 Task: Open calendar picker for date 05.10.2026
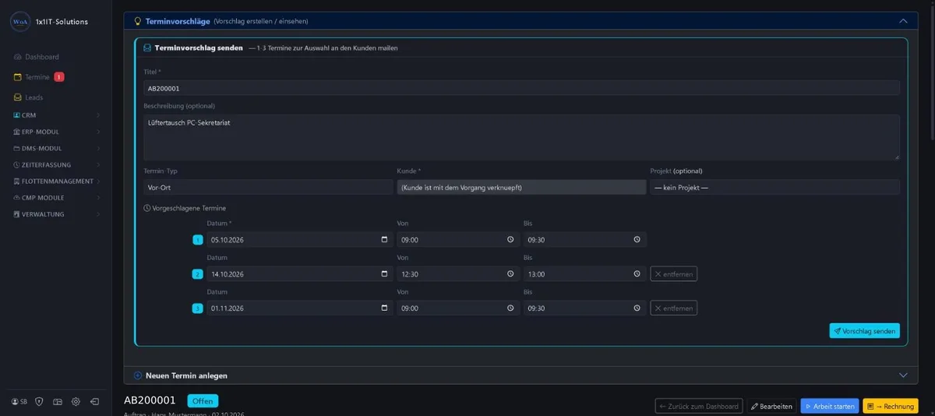pyautogui.click(x=385, y=240)
